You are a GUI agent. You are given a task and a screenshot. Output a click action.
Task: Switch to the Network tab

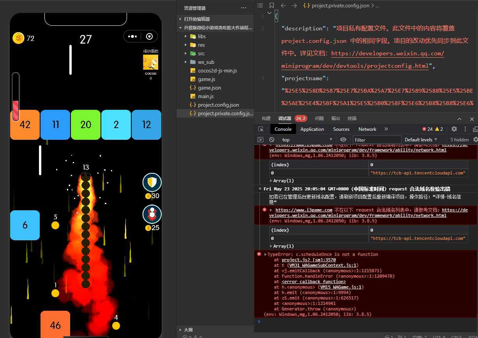[x=367, y=129]
